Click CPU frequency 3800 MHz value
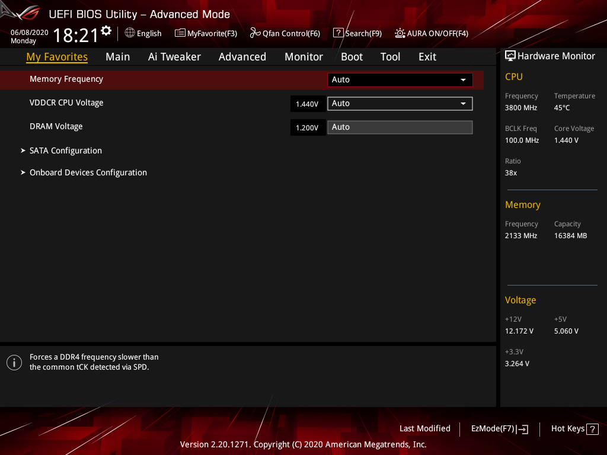 coord(520,108)
